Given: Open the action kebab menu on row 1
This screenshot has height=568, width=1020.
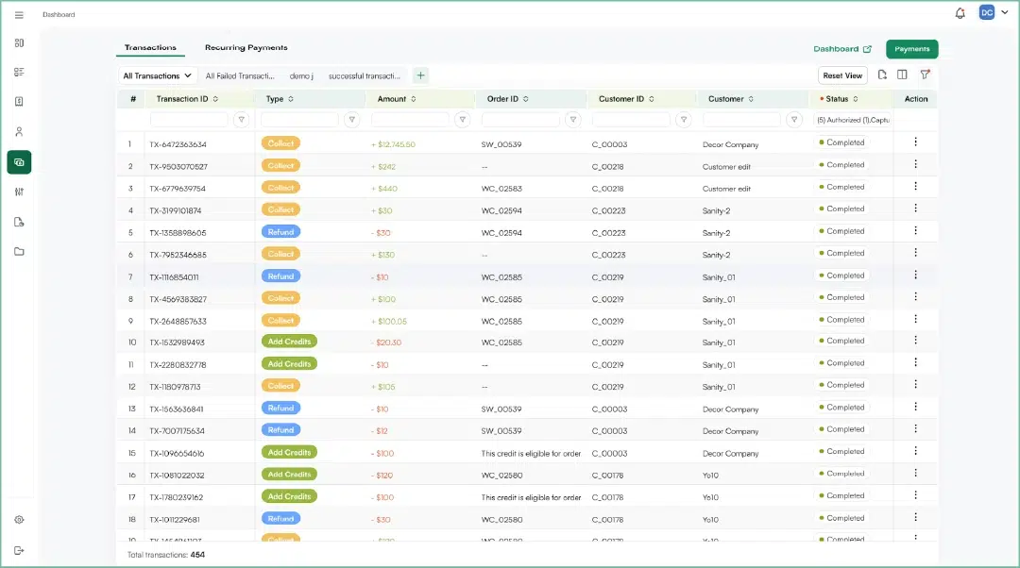Looking at the screenshot, I should tap(913, 142).
